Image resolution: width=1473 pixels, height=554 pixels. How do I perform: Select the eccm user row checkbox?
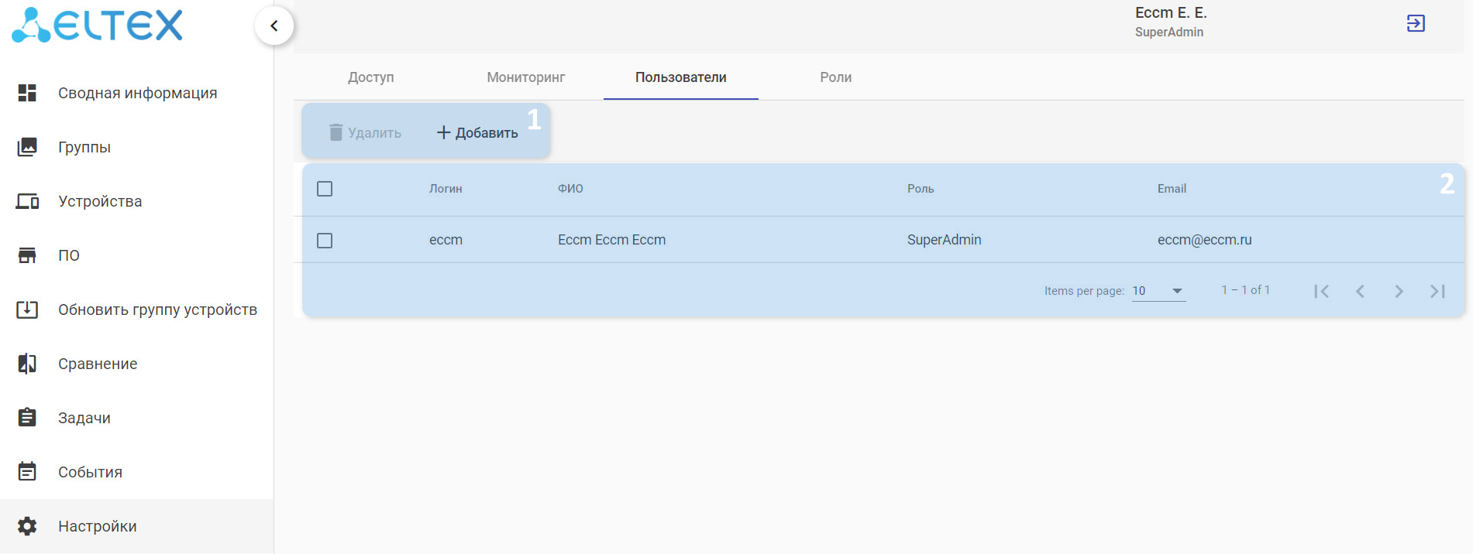pyautogui.click(x=325, y=241)
